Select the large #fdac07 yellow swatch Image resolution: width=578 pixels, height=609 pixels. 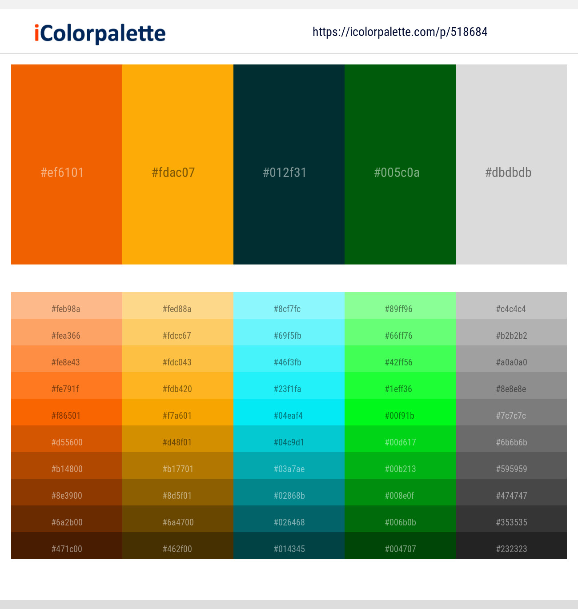(178, 164)
